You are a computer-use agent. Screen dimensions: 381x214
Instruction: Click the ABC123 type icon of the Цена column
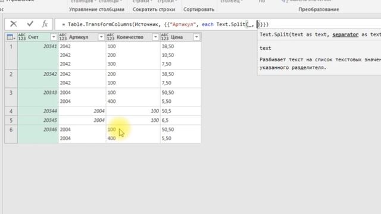(x=164, y=37)
